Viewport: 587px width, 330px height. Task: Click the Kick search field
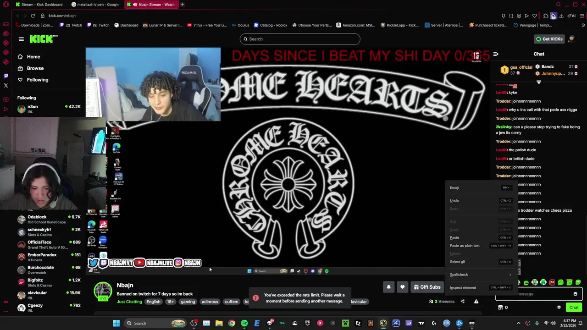[300, 39]
